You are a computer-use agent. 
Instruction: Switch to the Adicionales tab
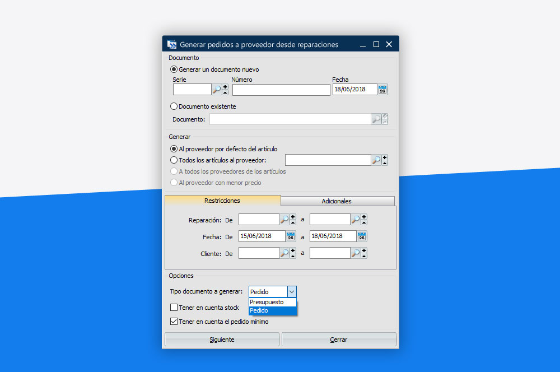click(x=337, y=201)
